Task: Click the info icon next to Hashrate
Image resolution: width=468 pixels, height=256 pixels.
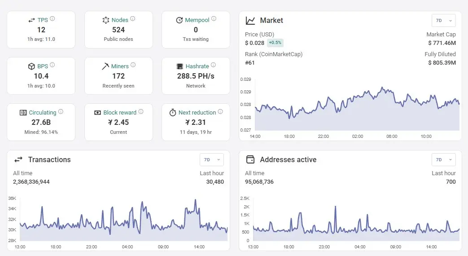Action: pyautogui.click(x=213, y=65)
